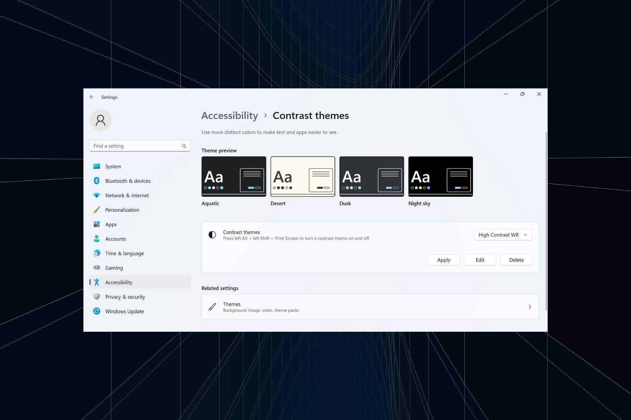Viewport: 631px width, 420px height.
Task: Select the Accounts settings icon
Action: coord(97,239)
